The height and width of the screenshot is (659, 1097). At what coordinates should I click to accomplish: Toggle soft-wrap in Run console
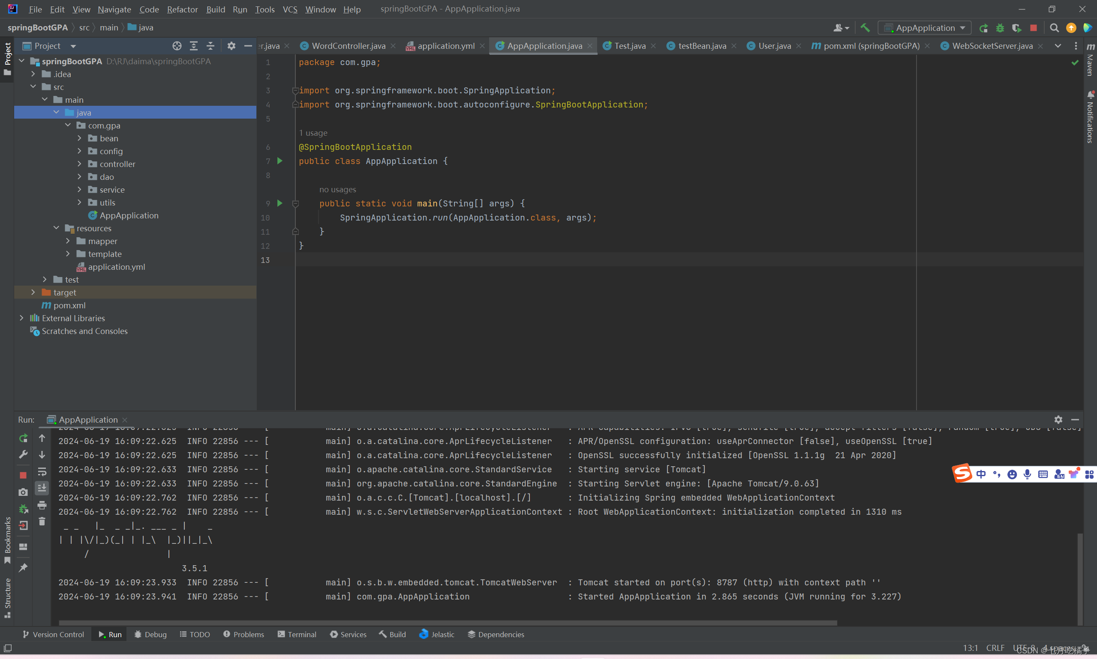pyautogui.click(x=42, y=471)
